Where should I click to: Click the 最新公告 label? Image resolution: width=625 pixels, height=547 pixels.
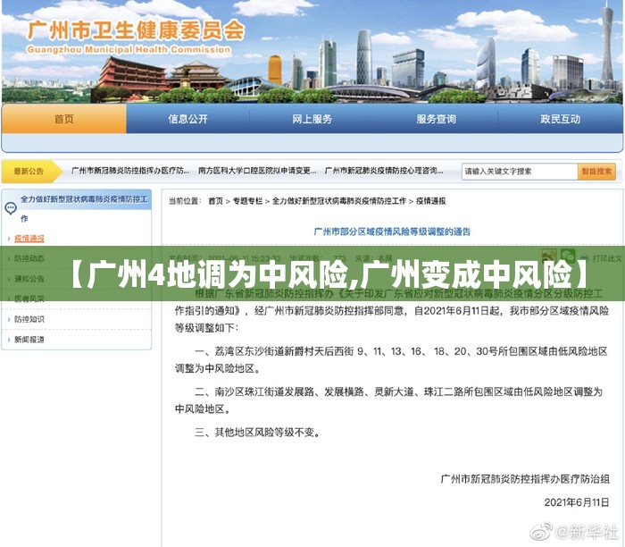[29, 172]
